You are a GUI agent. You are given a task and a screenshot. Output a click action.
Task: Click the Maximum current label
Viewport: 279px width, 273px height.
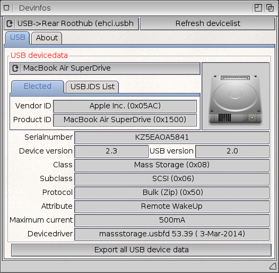(x=41, y=220)
